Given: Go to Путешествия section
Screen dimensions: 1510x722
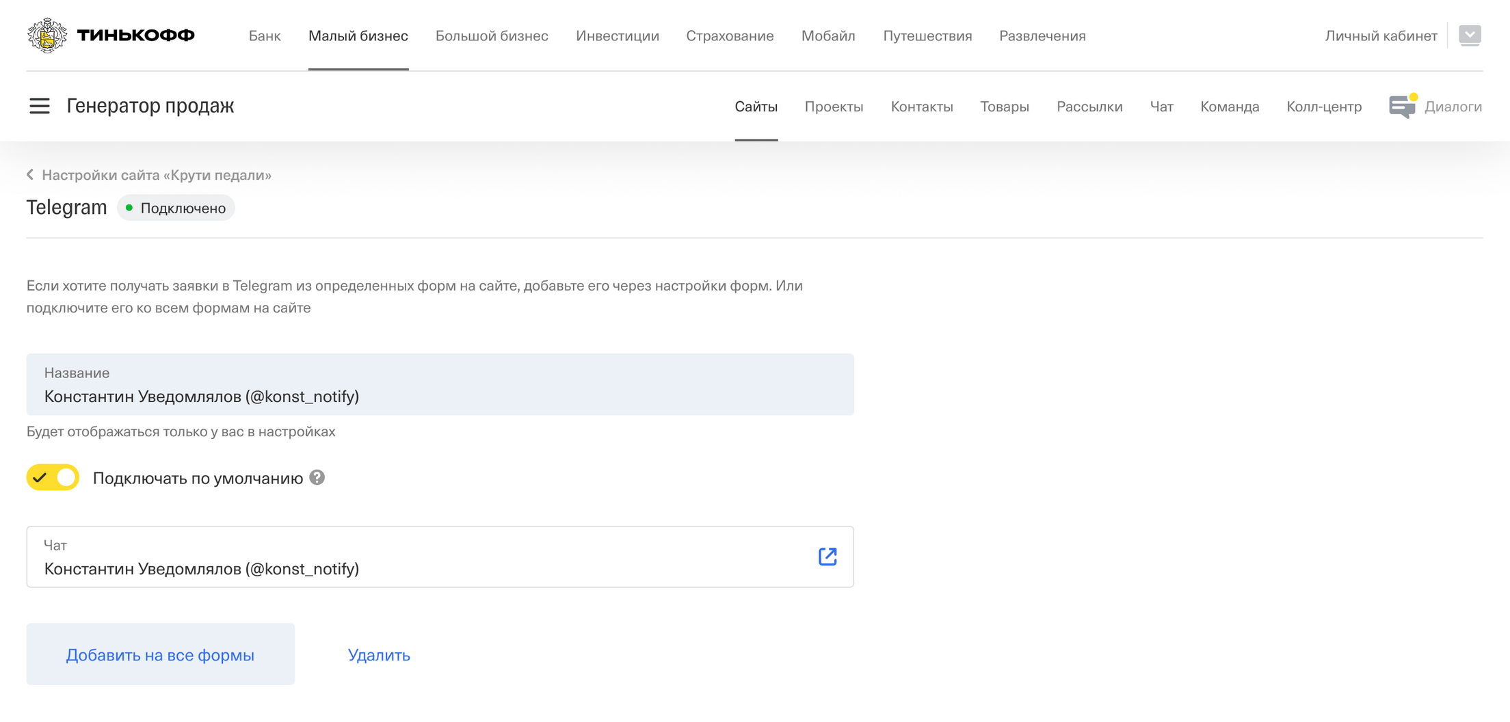Looking at the screenshot, I should [x=927, y=36].
